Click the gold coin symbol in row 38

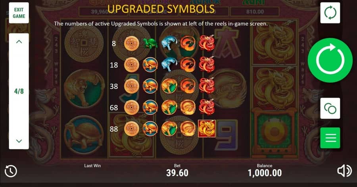coord(132,86)
